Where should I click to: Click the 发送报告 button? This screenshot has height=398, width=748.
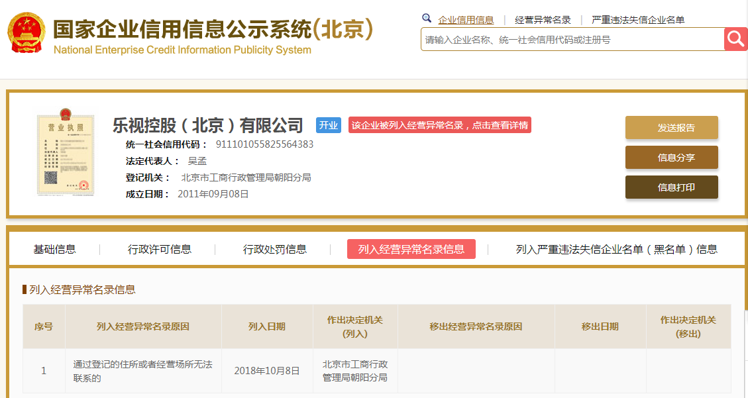pos(672,128)
